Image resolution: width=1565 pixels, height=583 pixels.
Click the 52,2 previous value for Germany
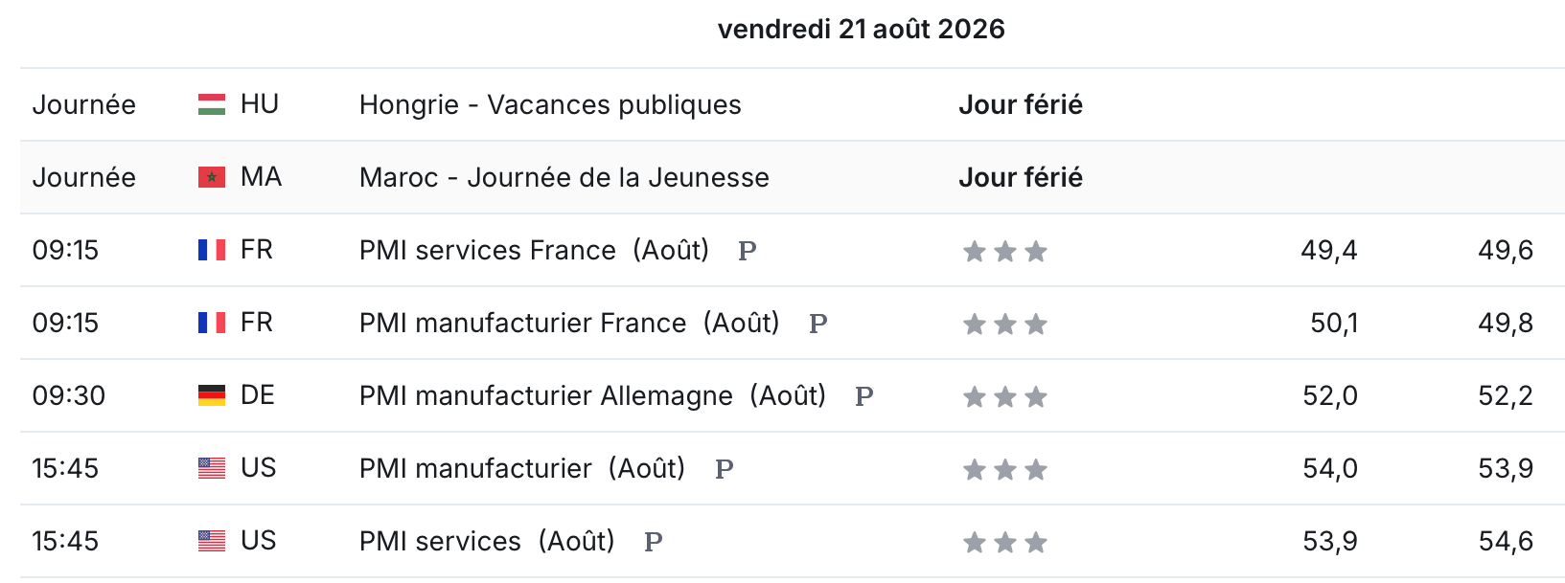point(1506,395)
